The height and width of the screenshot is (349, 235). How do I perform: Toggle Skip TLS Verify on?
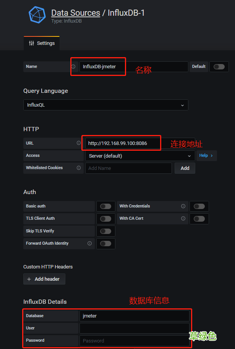pyautogui.click(x=105, y=231)
